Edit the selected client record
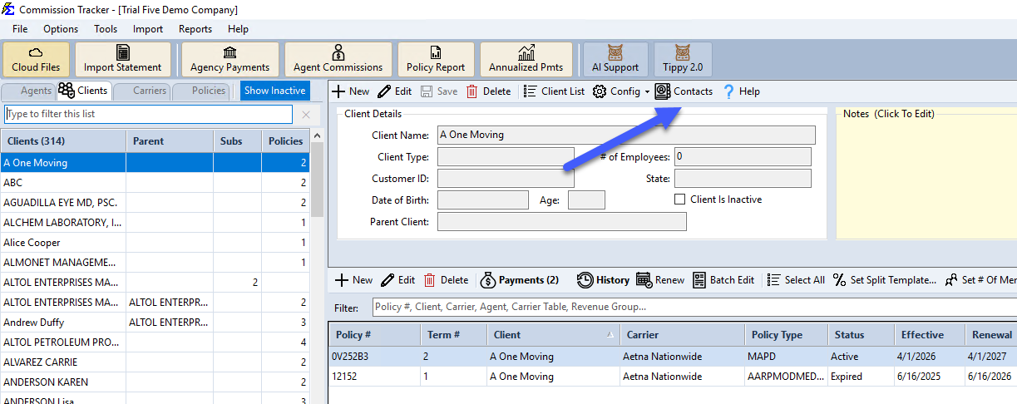This screenshot has height=404, width=1017. pos(395,91)
